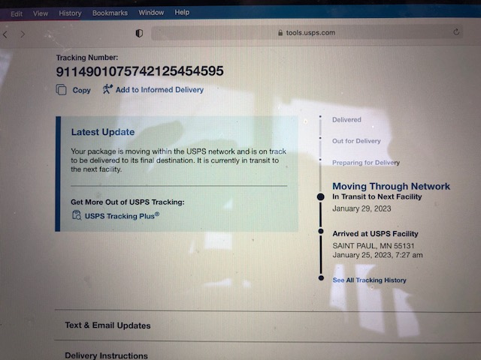Click the Copy link for the tracking number

click(x=82, y=90)
